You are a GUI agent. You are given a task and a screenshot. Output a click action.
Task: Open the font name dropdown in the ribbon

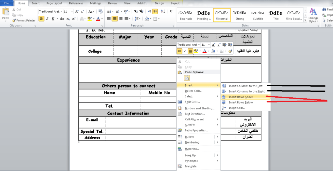[x=60, y=11]
